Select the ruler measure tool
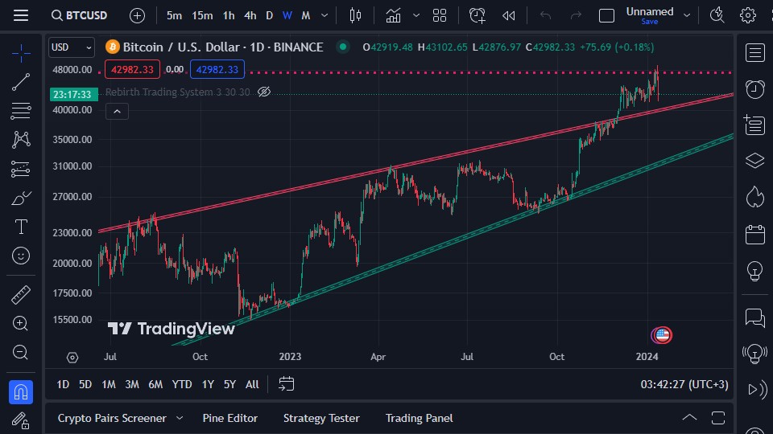Image resolution: width=773 pixels, height=434 pixels. (x=21, y=295)
